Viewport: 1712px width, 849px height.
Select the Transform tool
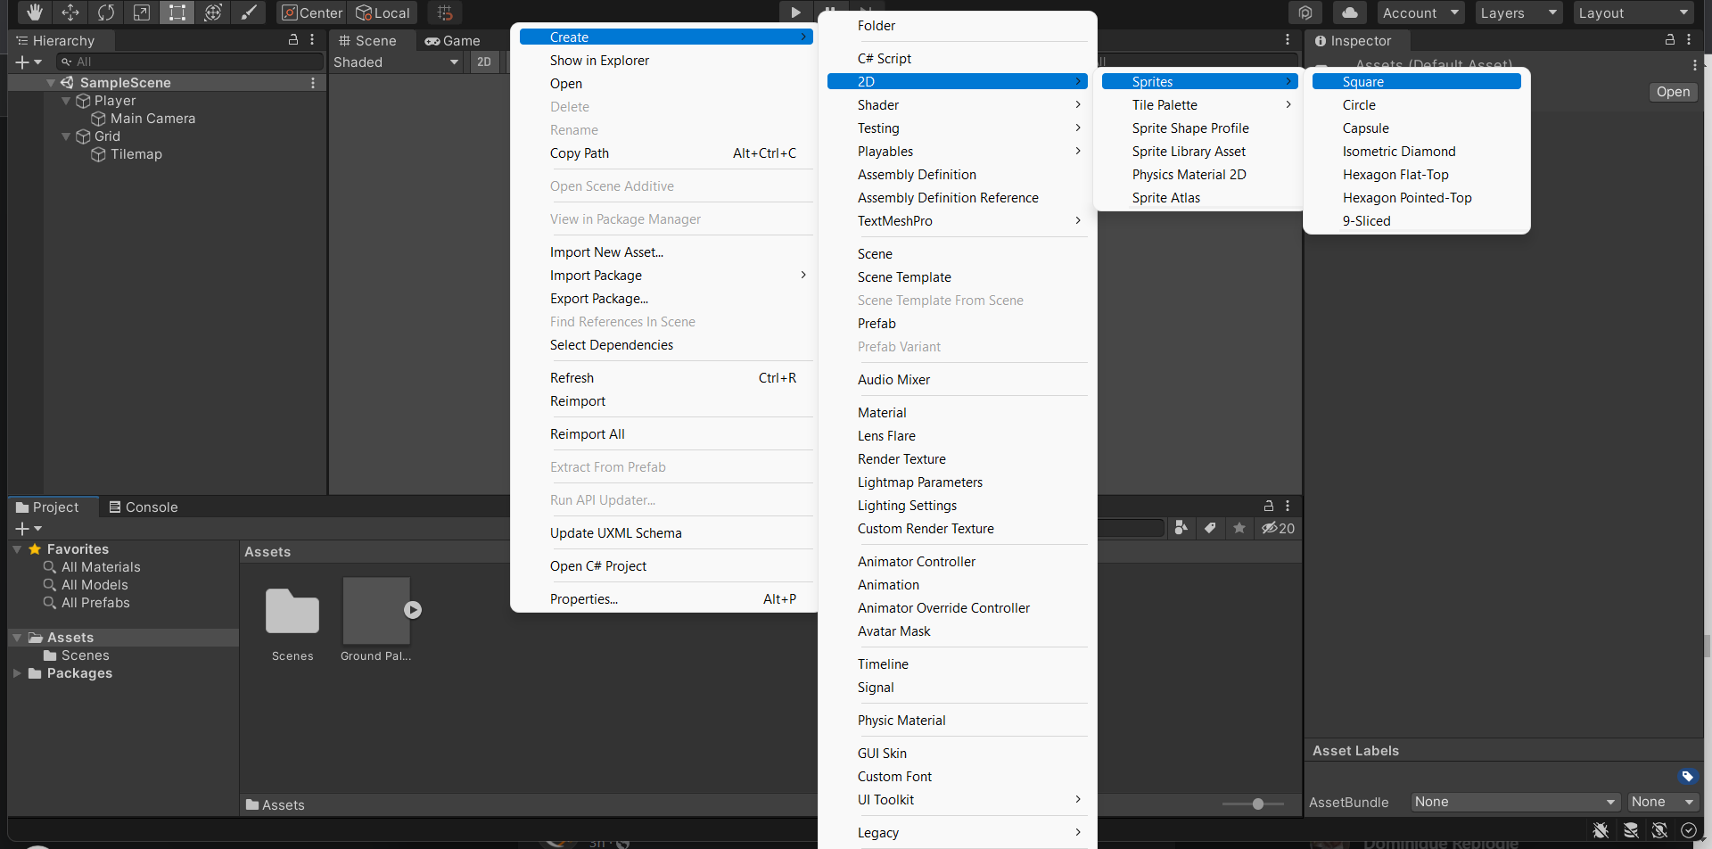coord(212,12)
